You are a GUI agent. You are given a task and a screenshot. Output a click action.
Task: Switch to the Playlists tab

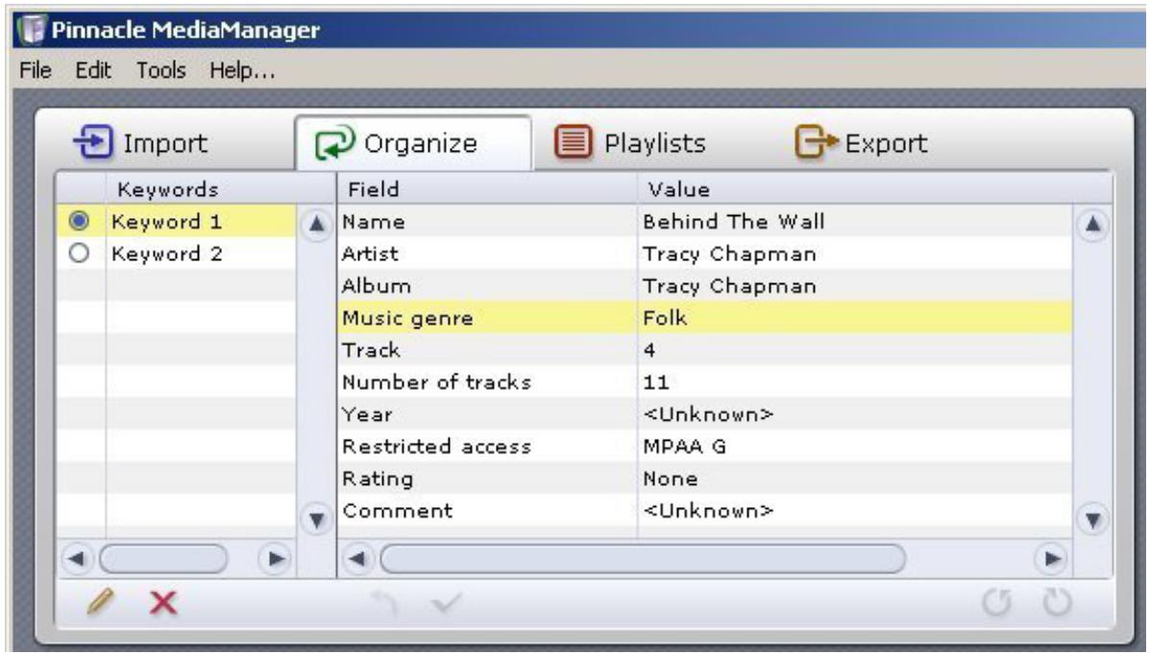[630, 143]
